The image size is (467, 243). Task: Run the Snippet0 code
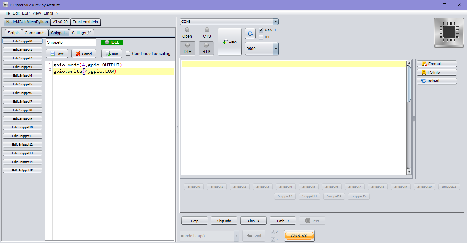112,54
